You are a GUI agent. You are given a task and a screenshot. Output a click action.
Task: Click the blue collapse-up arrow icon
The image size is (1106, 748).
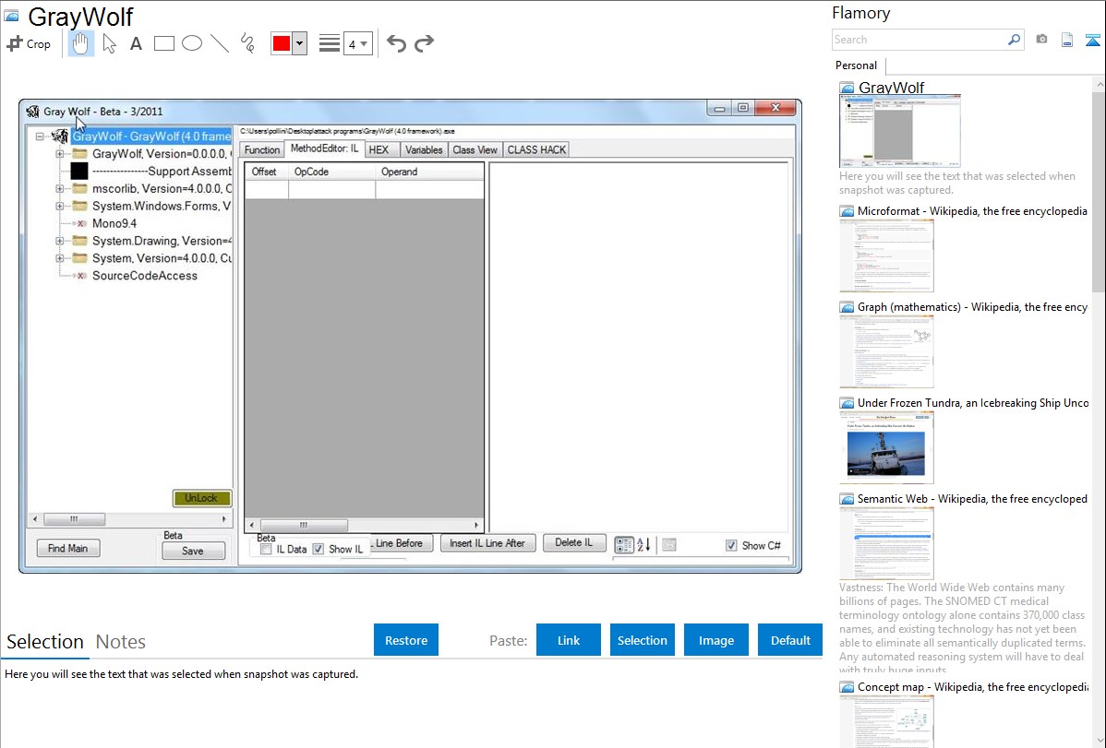click(1092, 40)
